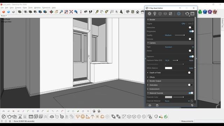Expand the Environment section
The height and width of the screenshot is (126, 224).
tap(148, 89)
